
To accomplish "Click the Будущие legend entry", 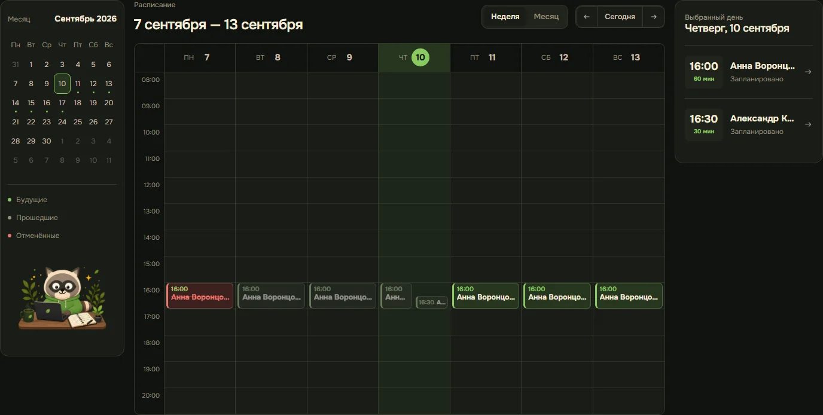I will [x=28, y=200].
